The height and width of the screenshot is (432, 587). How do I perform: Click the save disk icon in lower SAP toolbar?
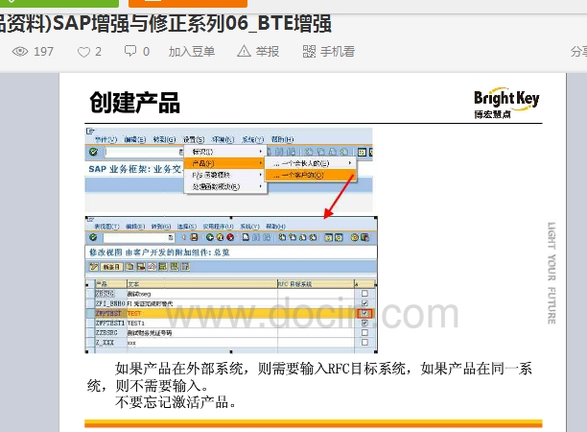click(195, 237)
